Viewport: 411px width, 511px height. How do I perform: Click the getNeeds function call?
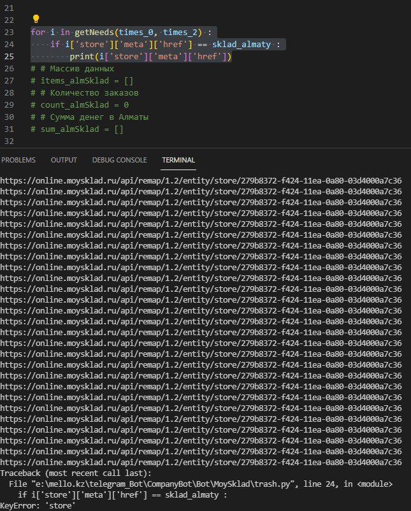(x=94, y=32)
